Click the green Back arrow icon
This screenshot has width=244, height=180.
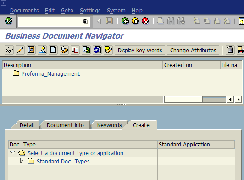pos(125,21)
